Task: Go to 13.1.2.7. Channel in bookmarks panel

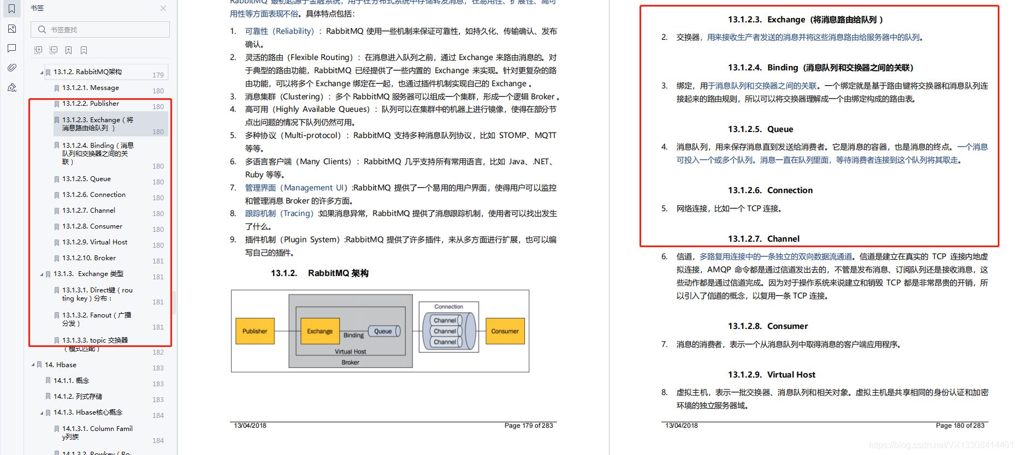Action: (x=88, y=211)
